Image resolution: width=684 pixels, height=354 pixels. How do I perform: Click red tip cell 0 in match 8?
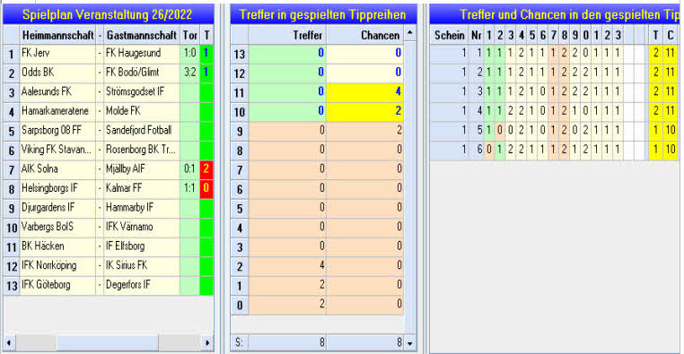pos(206,188)
